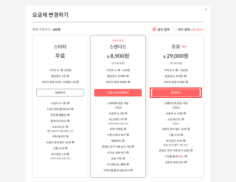
Task: Select 연간 결제 radio button
Action: tap(175, 29)
